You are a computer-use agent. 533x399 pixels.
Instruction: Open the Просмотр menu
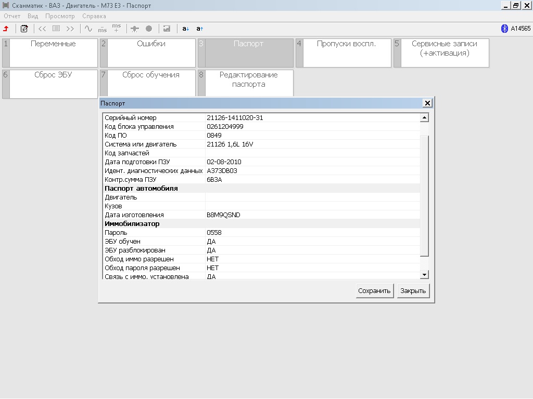click(x=60, y=16)
